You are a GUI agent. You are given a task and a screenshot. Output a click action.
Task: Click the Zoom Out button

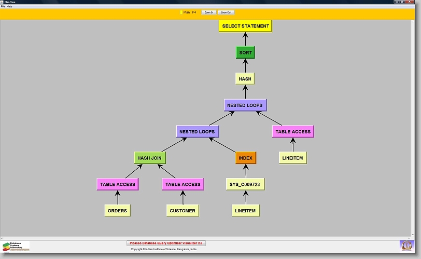(226, 12)
